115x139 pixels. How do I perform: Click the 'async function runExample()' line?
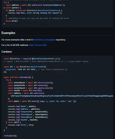tap(18, 77)
